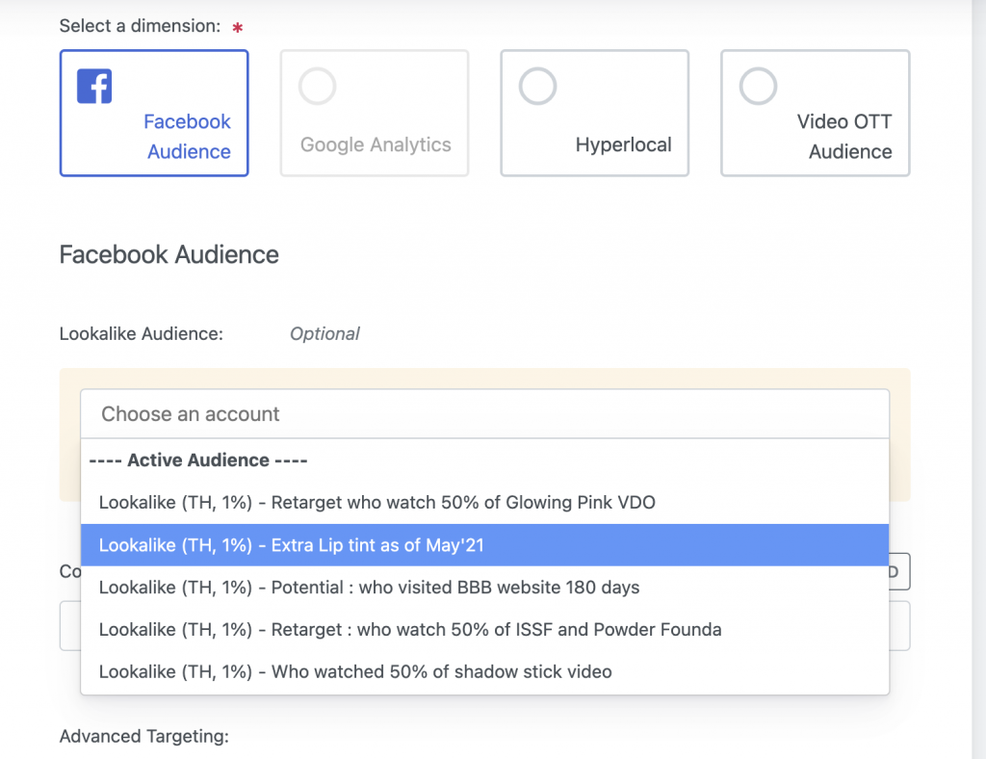The height and width of the screenshot is (759, 986).
Task: Select the Google Analytics radio button
Action: (317, 86)
